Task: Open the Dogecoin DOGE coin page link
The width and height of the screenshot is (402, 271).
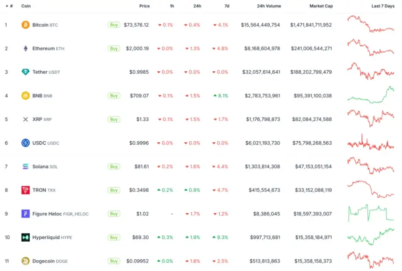Action: click(x=50, y=261)
